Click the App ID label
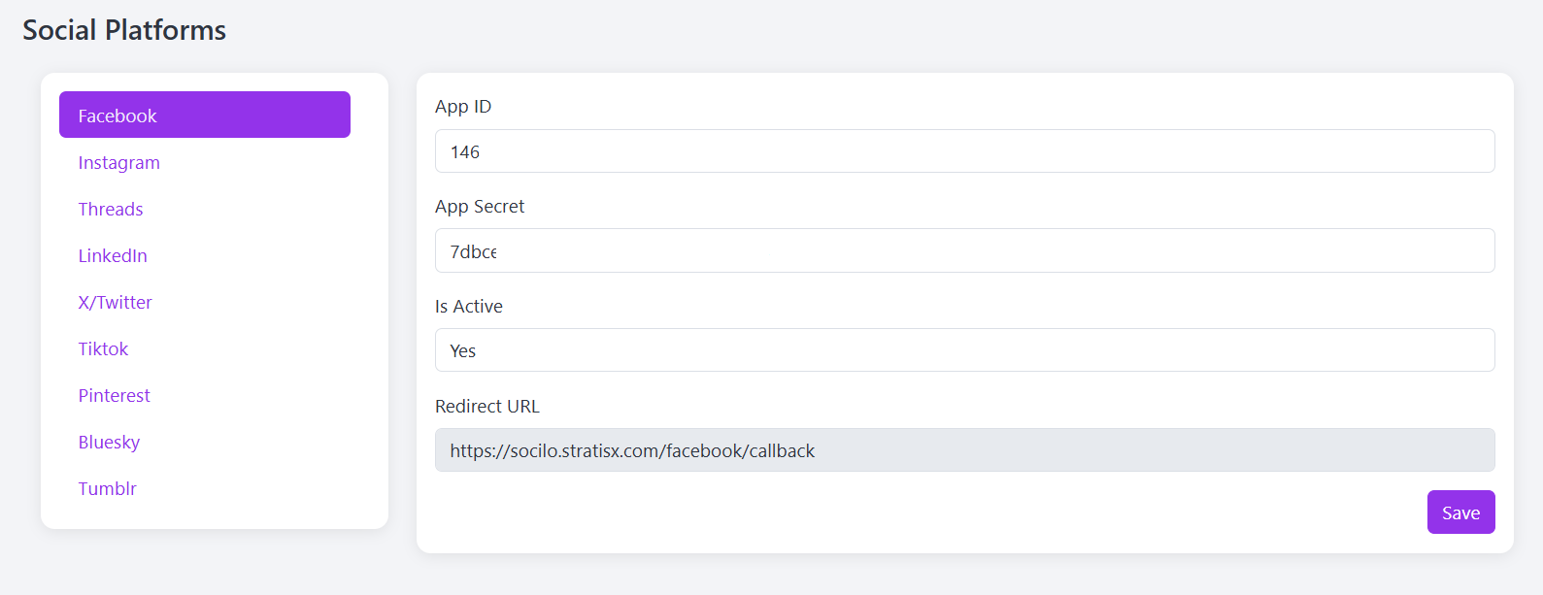Screen dimensions: 1543x595 463,107
